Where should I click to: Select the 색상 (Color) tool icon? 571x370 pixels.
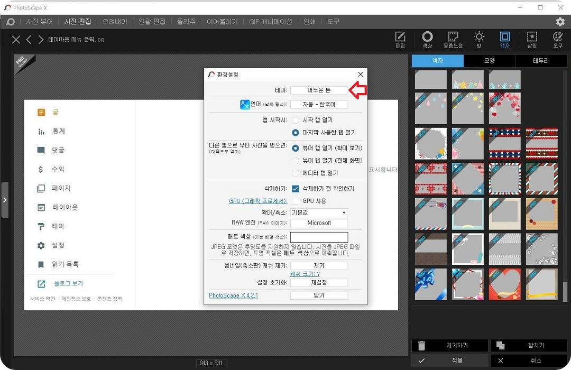[x=427, y=39]
